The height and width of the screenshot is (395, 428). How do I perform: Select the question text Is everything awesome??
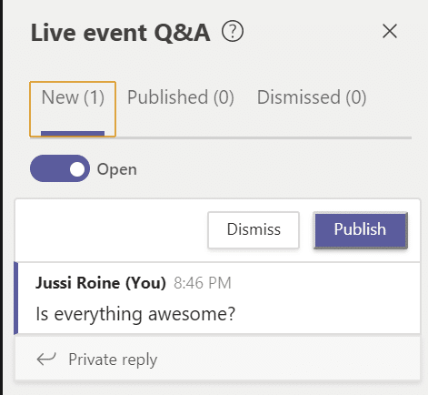pos(135,314)
